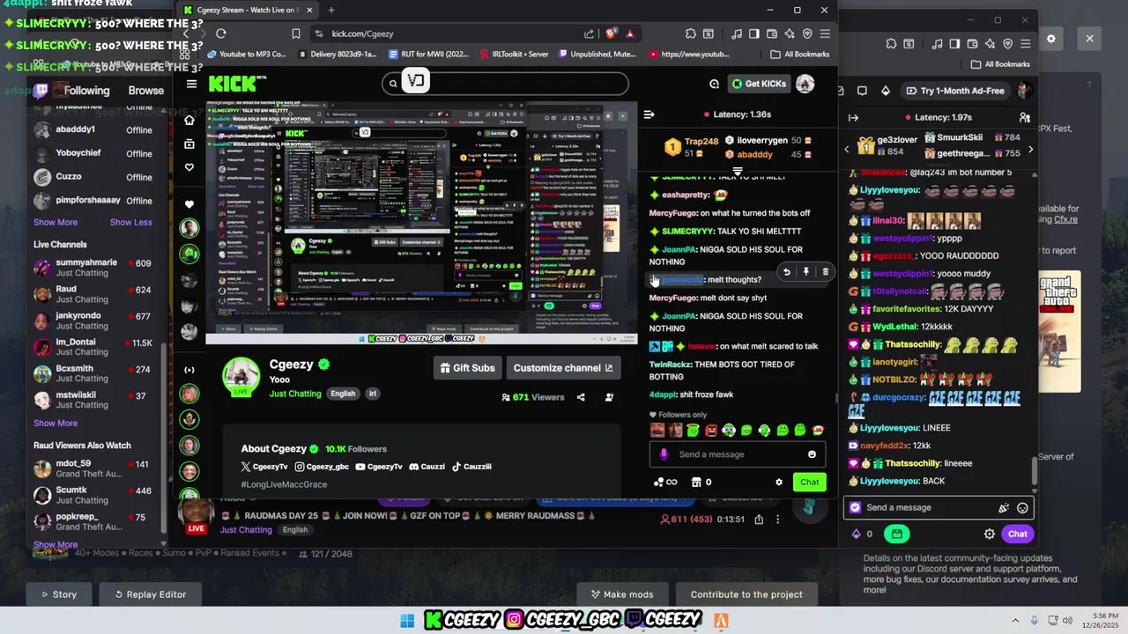The height and width of the screenshot is (634, 1128).
Task: Click Show More under popkreep_ in Twitch
Action: pyautogui.click(x=56, y=544)
